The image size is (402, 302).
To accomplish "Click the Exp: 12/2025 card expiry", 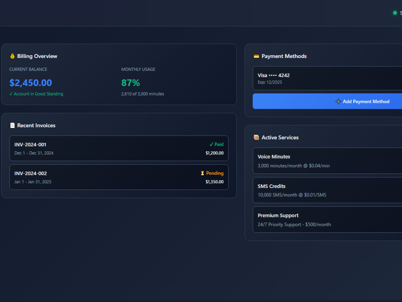I will [x=270, y=82].
